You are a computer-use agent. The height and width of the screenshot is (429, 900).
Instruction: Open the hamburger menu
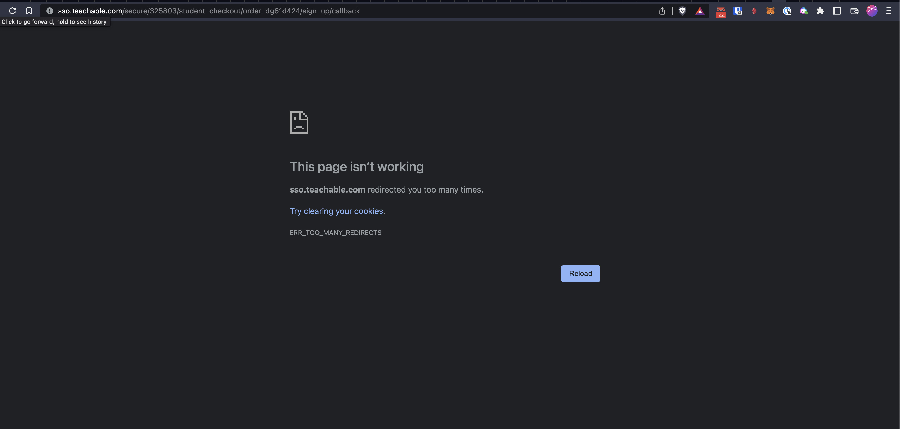[889, 11]
